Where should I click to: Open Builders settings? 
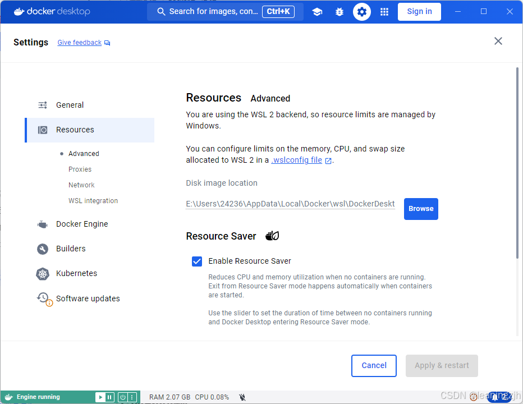pyautogui.click(x=90, y=249)
